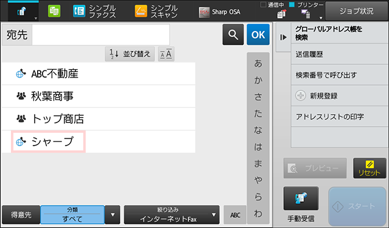Image resolution: width=389 pixels, height=228 pixels.
Task: Click the 通信中 communication status icon
Action: pyautogui.click(x=281, y=14)
